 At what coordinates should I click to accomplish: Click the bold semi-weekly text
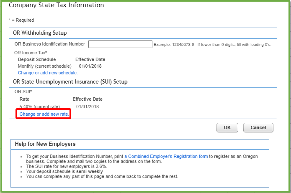pos(90,172)
